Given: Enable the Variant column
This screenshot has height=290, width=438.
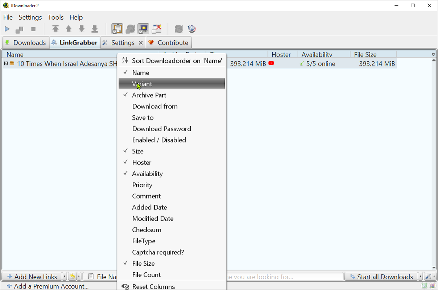Looking at the screenshot, I should point(172,84).
